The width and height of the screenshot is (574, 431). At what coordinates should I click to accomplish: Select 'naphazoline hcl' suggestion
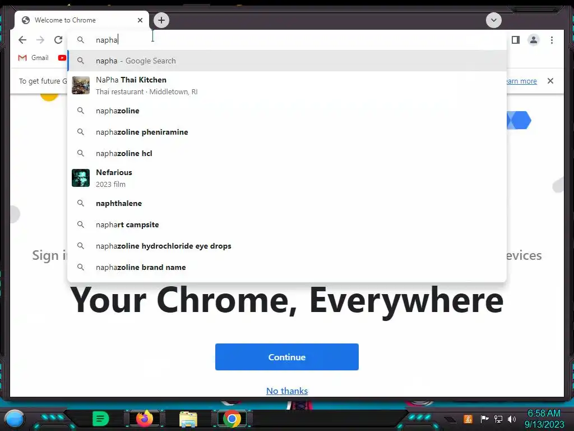(287, 153)
